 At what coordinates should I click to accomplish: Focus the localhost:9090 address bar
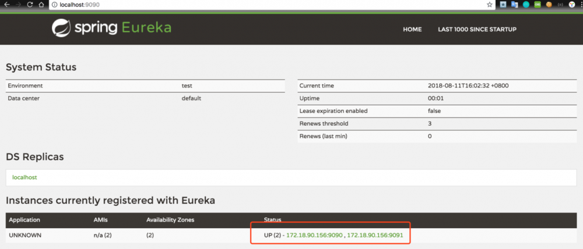(x=272, y=5)
